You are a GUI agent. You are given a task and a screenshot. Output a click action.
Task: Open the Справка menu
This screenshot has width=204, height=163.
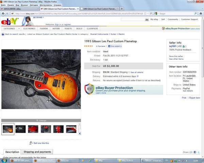(57, 5)
